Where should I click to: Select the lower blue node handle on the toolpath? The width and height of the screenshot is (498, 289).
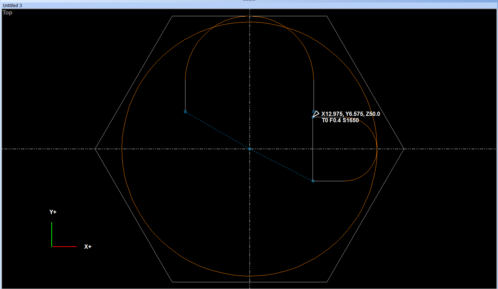313,181
